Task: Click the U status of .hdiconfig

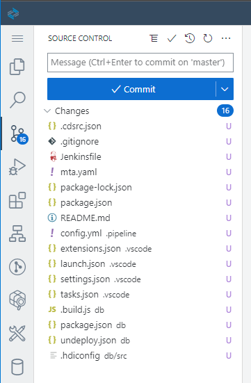Action: 229,356
